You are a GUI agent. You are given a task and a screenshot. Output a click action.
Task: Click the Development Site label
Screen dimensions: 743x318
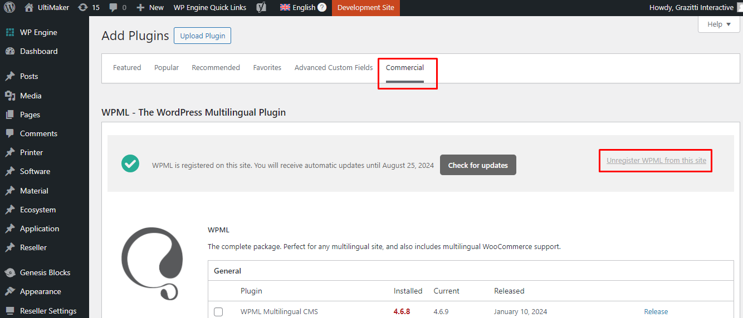click(x=365, y=8)
